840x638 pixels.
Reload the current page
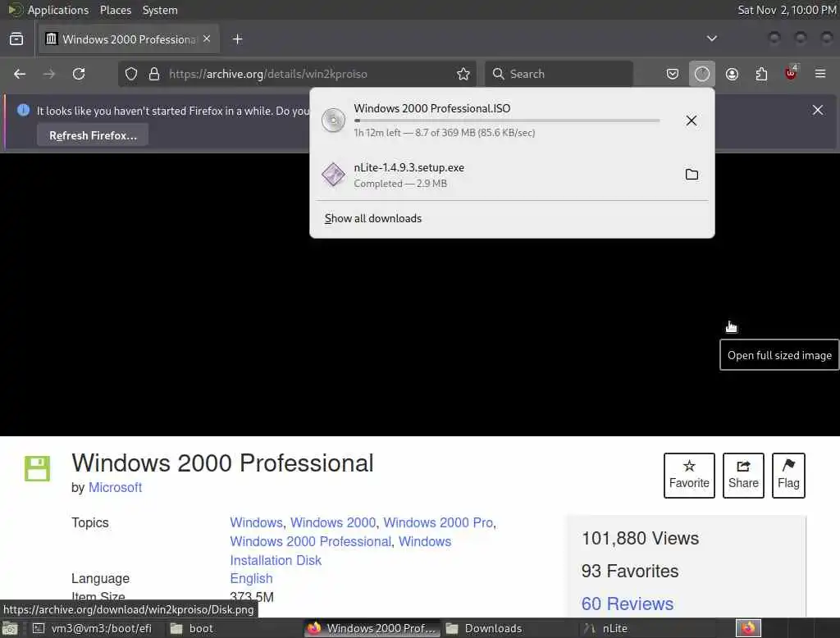click(x=79, y=74)
